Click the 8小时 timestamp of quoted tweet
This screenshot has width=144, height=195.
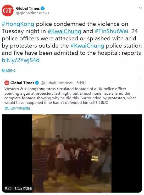(x=81, y=83)
